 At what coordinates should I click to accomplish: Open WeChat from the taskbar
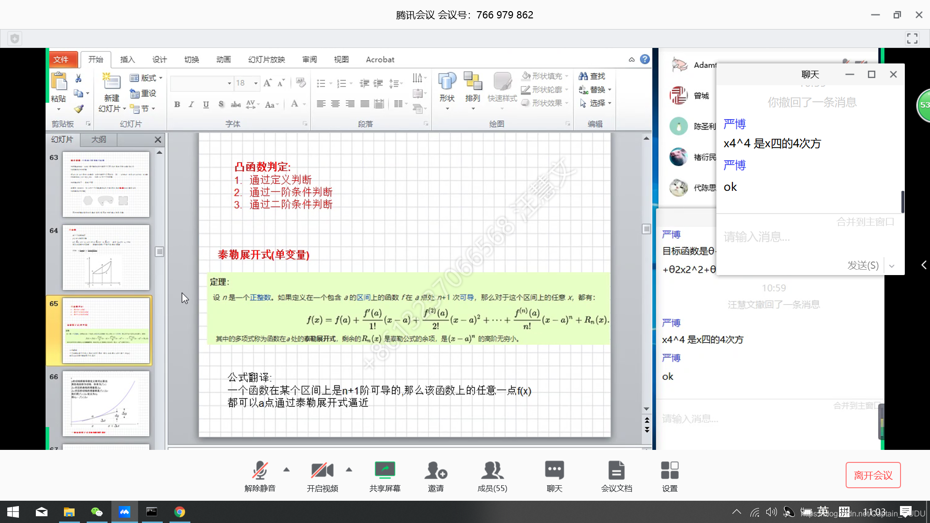click(x=97, y=512)
